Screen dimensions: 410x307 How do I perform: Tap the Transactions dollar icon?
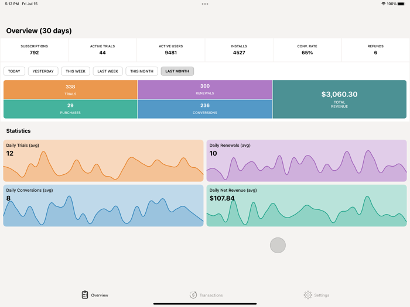[x=193, y=295]
